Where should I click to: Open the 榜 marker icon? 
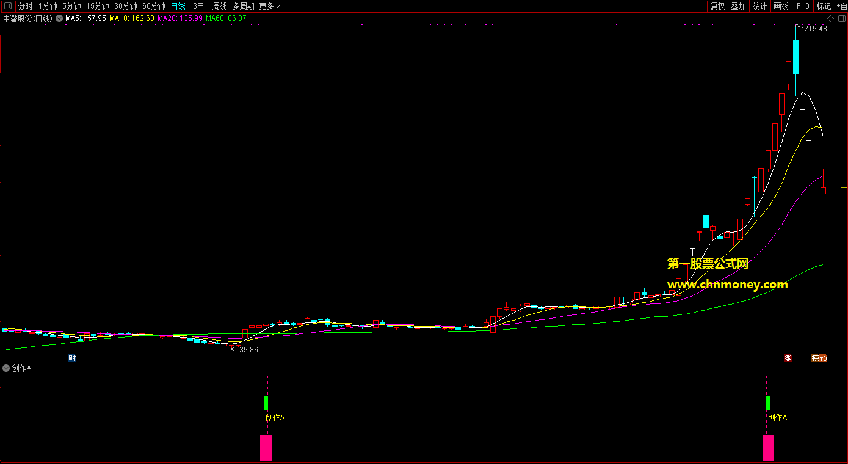(x=815, y=358)
